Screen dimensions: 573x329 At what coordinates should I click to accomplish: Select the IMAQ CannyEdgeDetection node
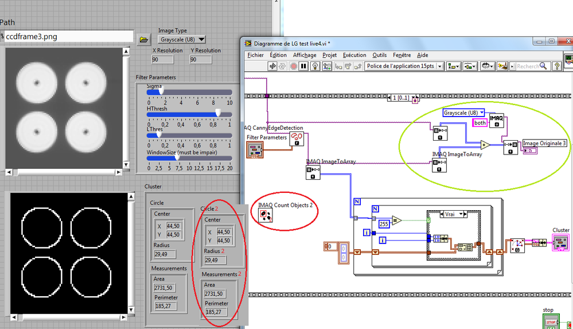pyautogui.click(x=297, y=139)
